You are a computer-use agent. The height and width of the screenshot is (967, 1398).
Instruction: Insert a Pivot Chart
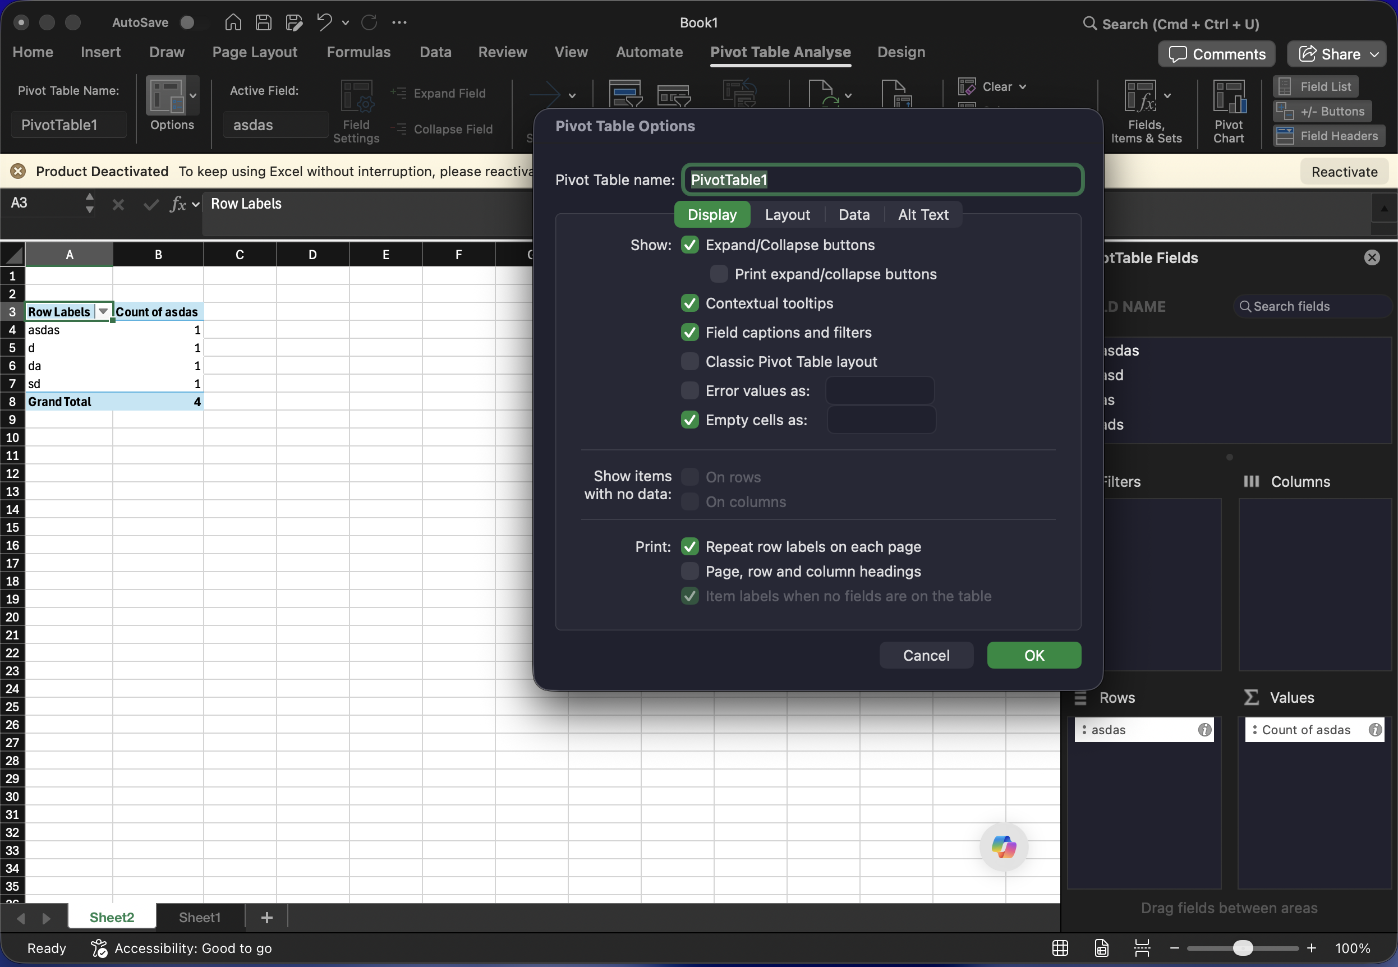[1229, 112]
